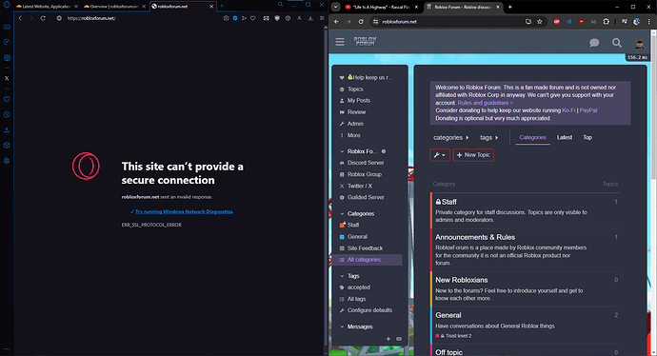Viewport: 657px width, 356px height.
Task: Click Opera address bar URL
Action: coord(91,18)
